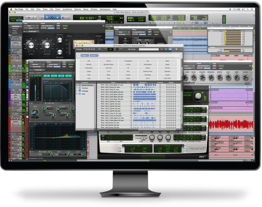262x207 pixels.
Task: Expand Sound Libraries in the Locations tree
Action: pyautogui.click(x=77, y=85)
